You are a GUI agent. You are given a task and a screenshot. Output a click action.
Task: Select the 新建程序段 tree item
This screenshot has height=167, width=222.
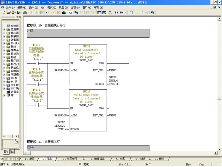coord(14,26)
